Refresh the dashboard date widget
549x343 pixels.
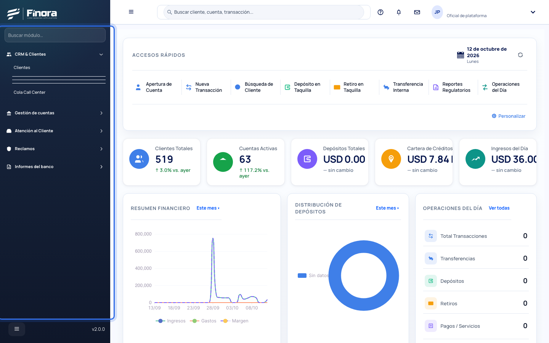[x=520, y=55]
